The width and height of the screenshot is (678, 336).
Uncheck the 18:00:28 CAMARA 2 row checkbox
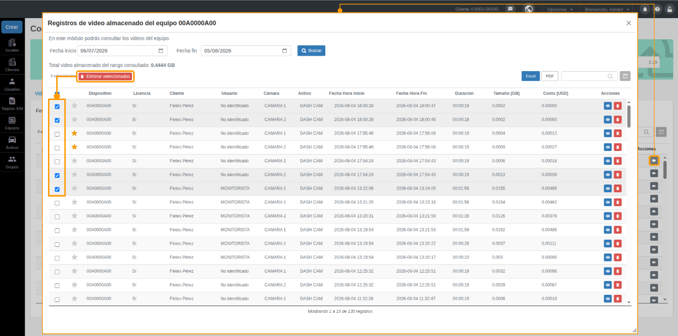point(57,120)
